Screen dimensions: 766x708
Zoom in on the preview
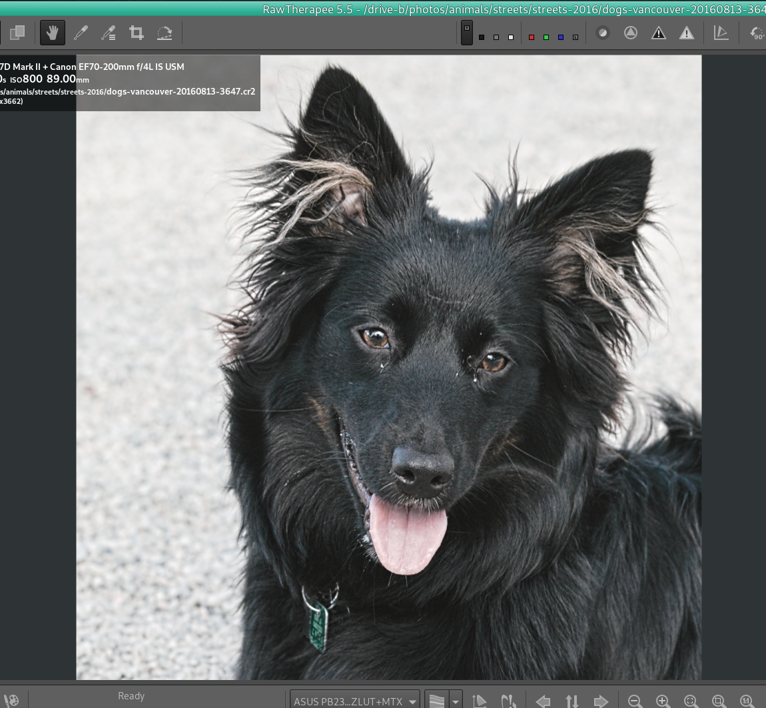[x=663, y=701]
